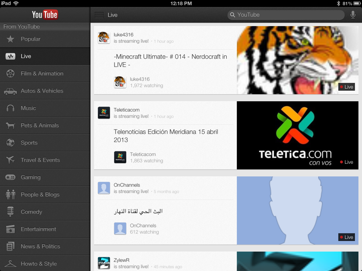
Task: Tap ZylewR avatar in card header
Action: tap(104, 263)
